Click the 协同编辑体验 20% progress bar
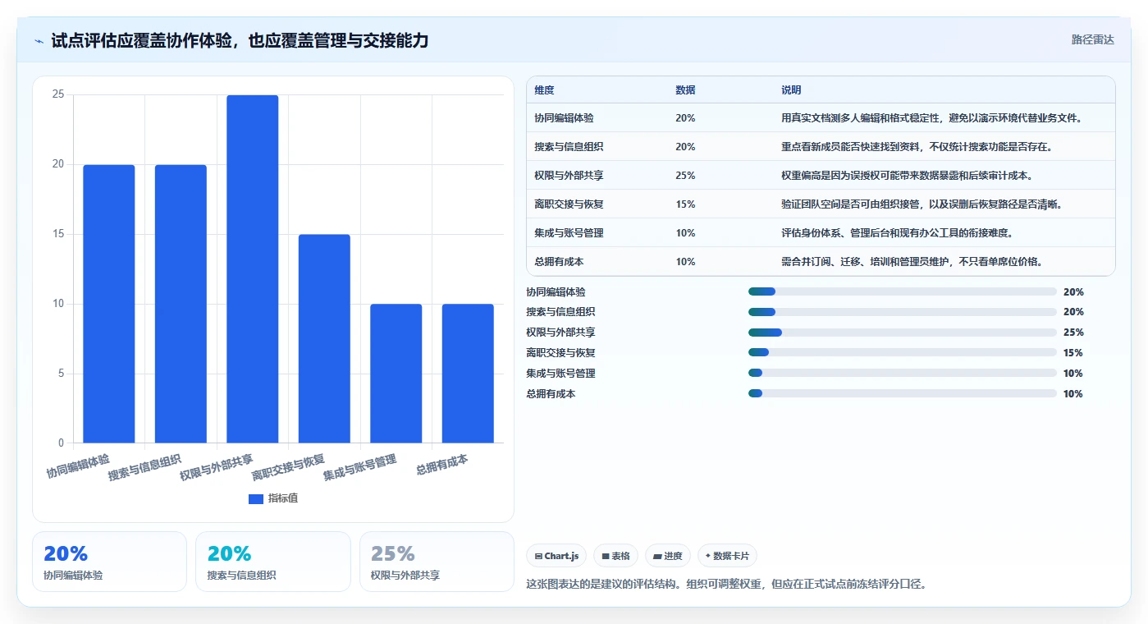1148x624 pixels. 903,291
